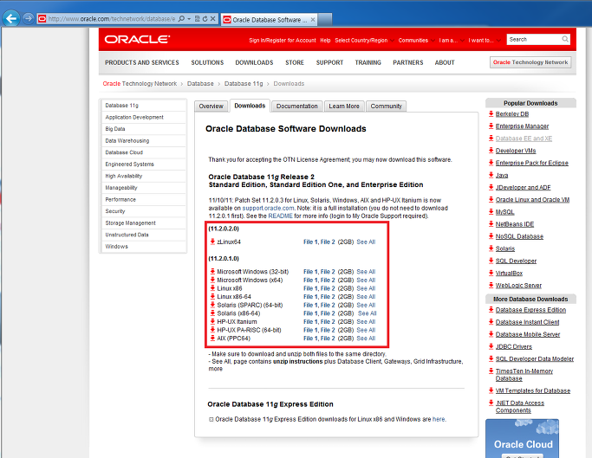
Task: Select Security in left sidebar
Action: (144, 211)
